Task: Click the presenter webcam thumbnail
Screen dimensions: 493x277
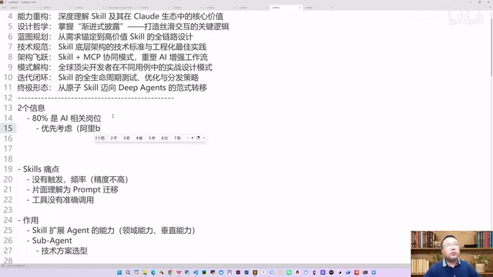Action: click(x=451, y=254)
